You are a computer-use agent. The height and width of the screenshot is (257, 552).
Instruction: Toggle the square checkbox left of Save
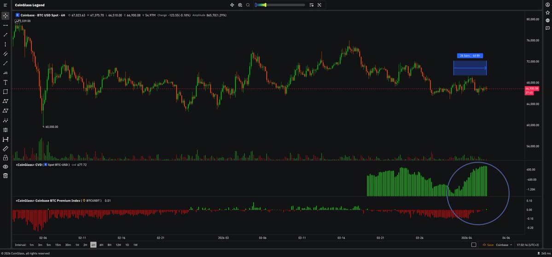click(474, 245)
